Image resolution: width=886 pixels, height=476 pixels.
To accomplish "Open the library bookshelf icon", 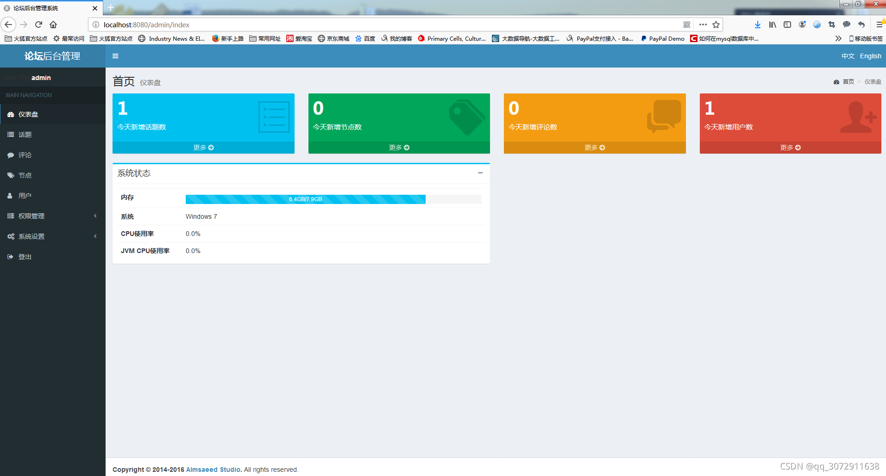I will coord(773,25).
